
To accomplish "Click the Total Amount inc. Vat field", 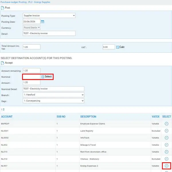I will pos(32,47).
